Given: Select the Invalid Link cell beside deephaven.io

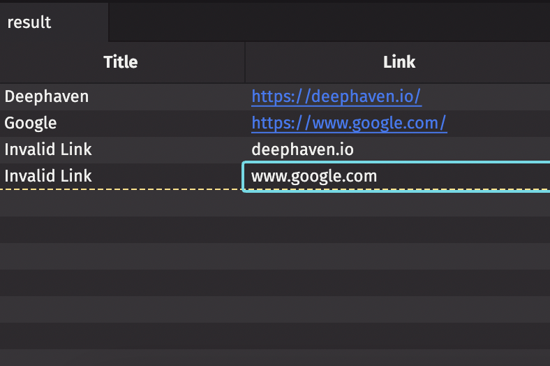Looking at the screenshot, I should coord(48,149).
